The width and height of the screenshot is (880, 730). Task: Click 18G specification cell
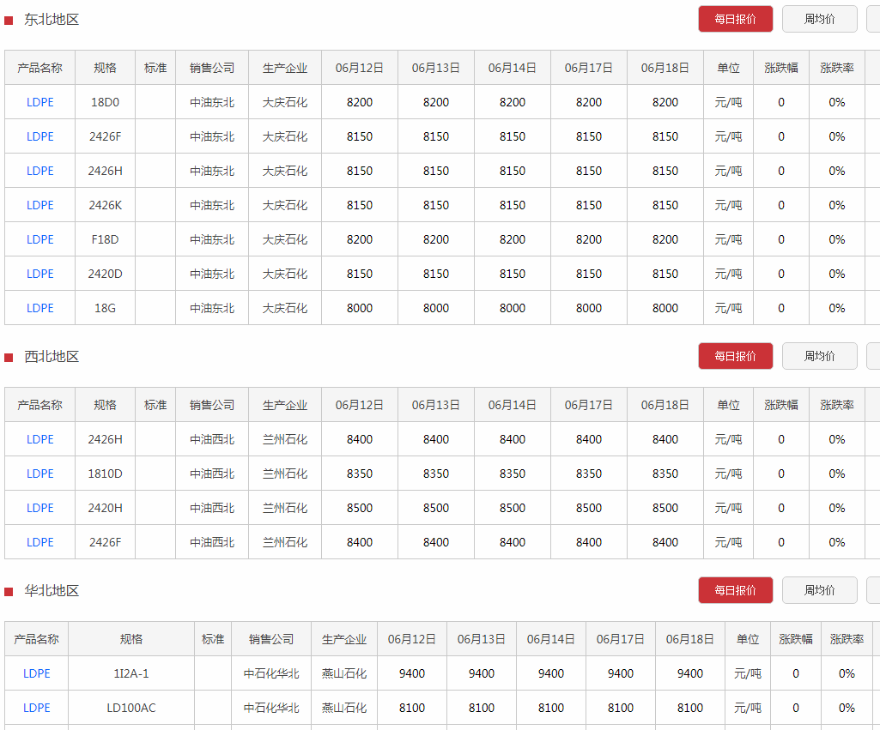105,308
